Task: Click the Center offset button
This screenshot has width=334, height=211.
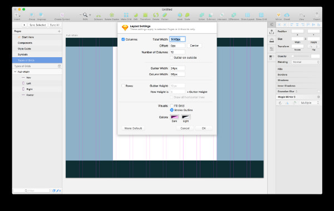Action: [x=194, y=46]
